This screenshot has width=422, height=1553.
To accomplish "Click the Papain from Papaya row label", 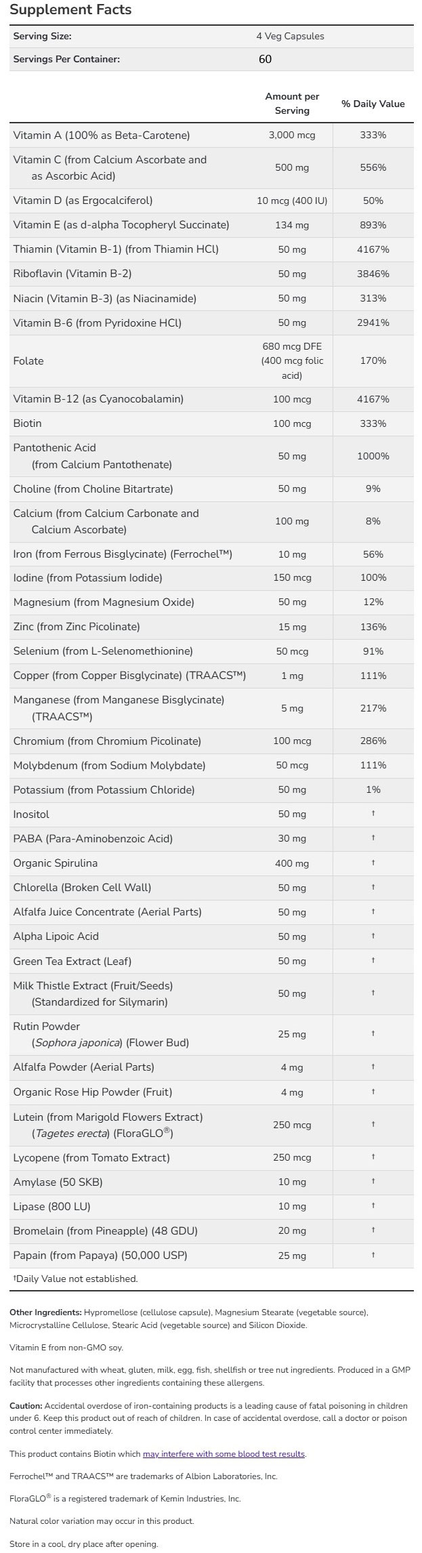I will (100, 1256).
